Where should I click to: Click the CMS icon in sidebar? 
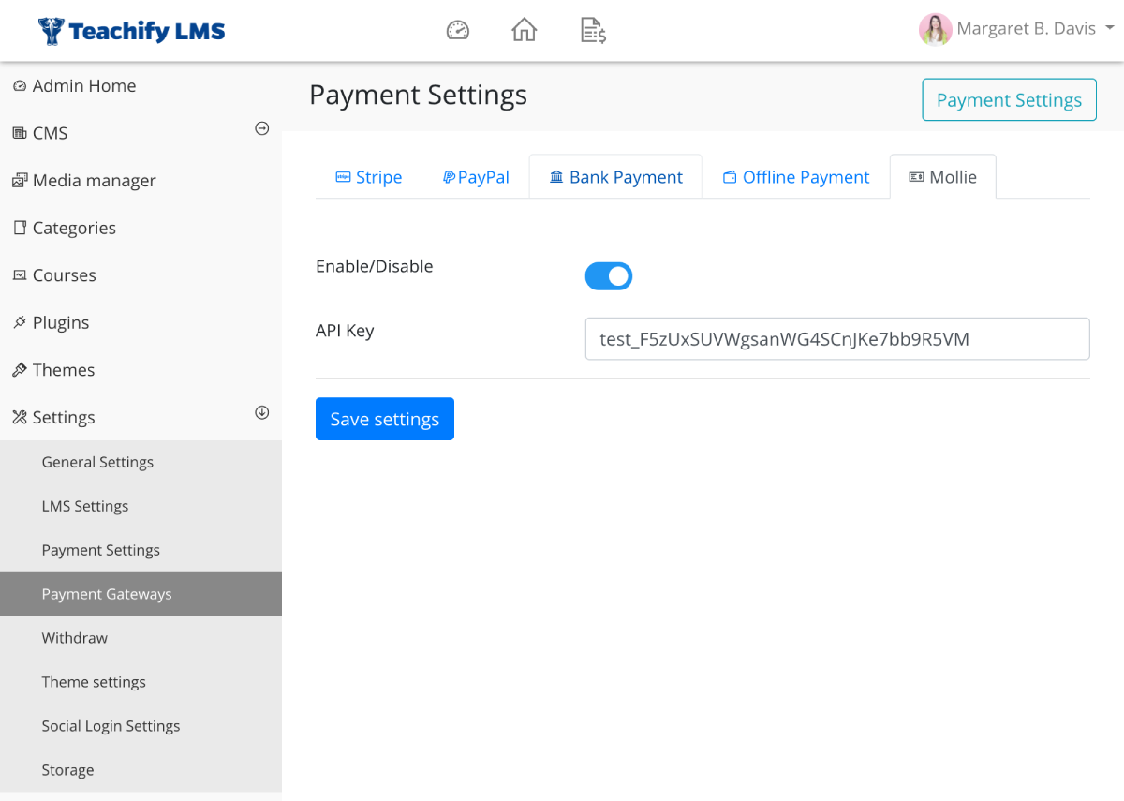(x=20, y=133)
